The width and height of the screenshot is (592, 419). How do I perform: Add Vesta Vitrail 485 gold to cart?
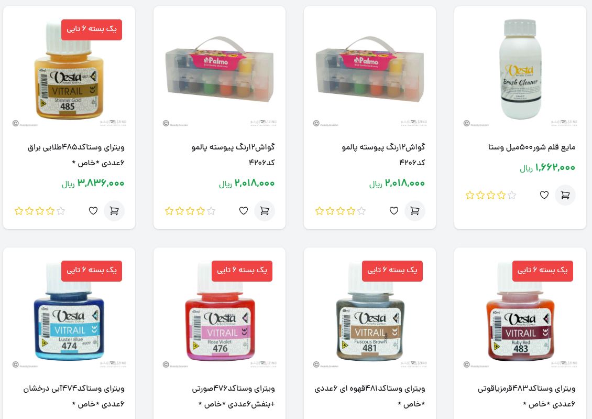114,211
